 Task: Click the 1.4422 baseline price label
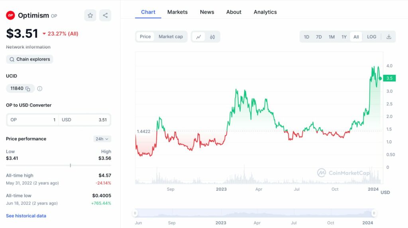click(143, 131)
